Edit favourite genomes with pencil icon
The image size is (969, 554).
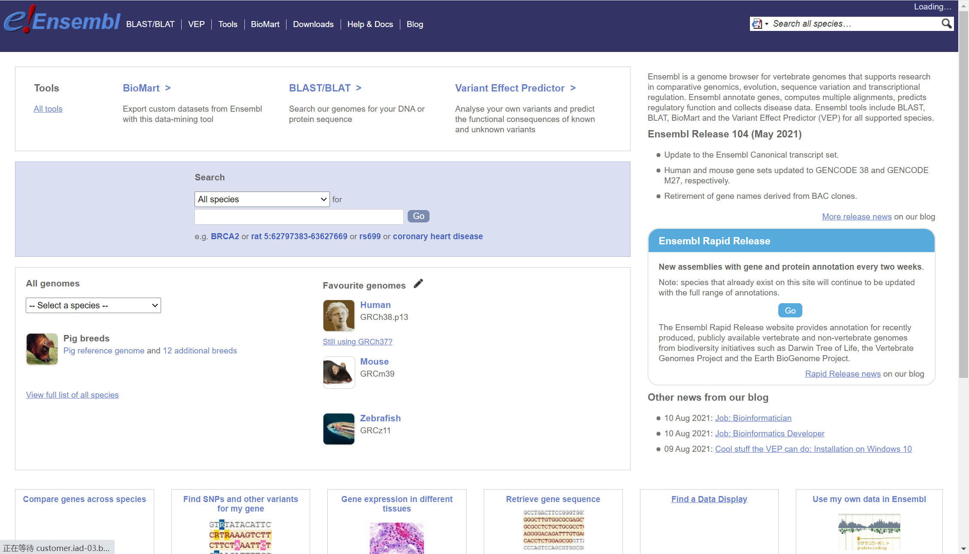coord(418,284)
